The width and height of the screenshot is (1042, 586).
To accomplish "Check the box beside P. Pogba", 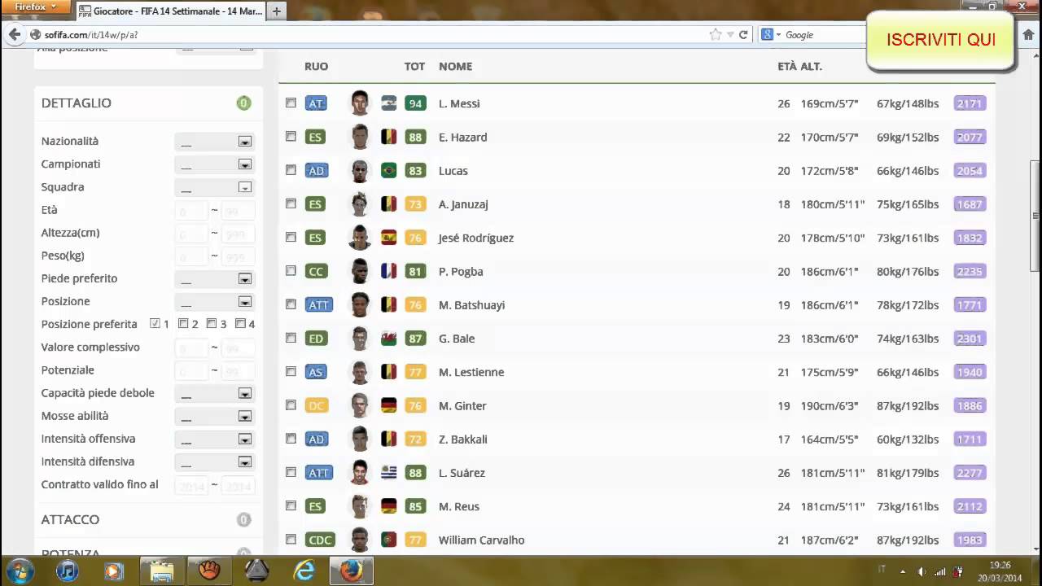I will point(291,270).
